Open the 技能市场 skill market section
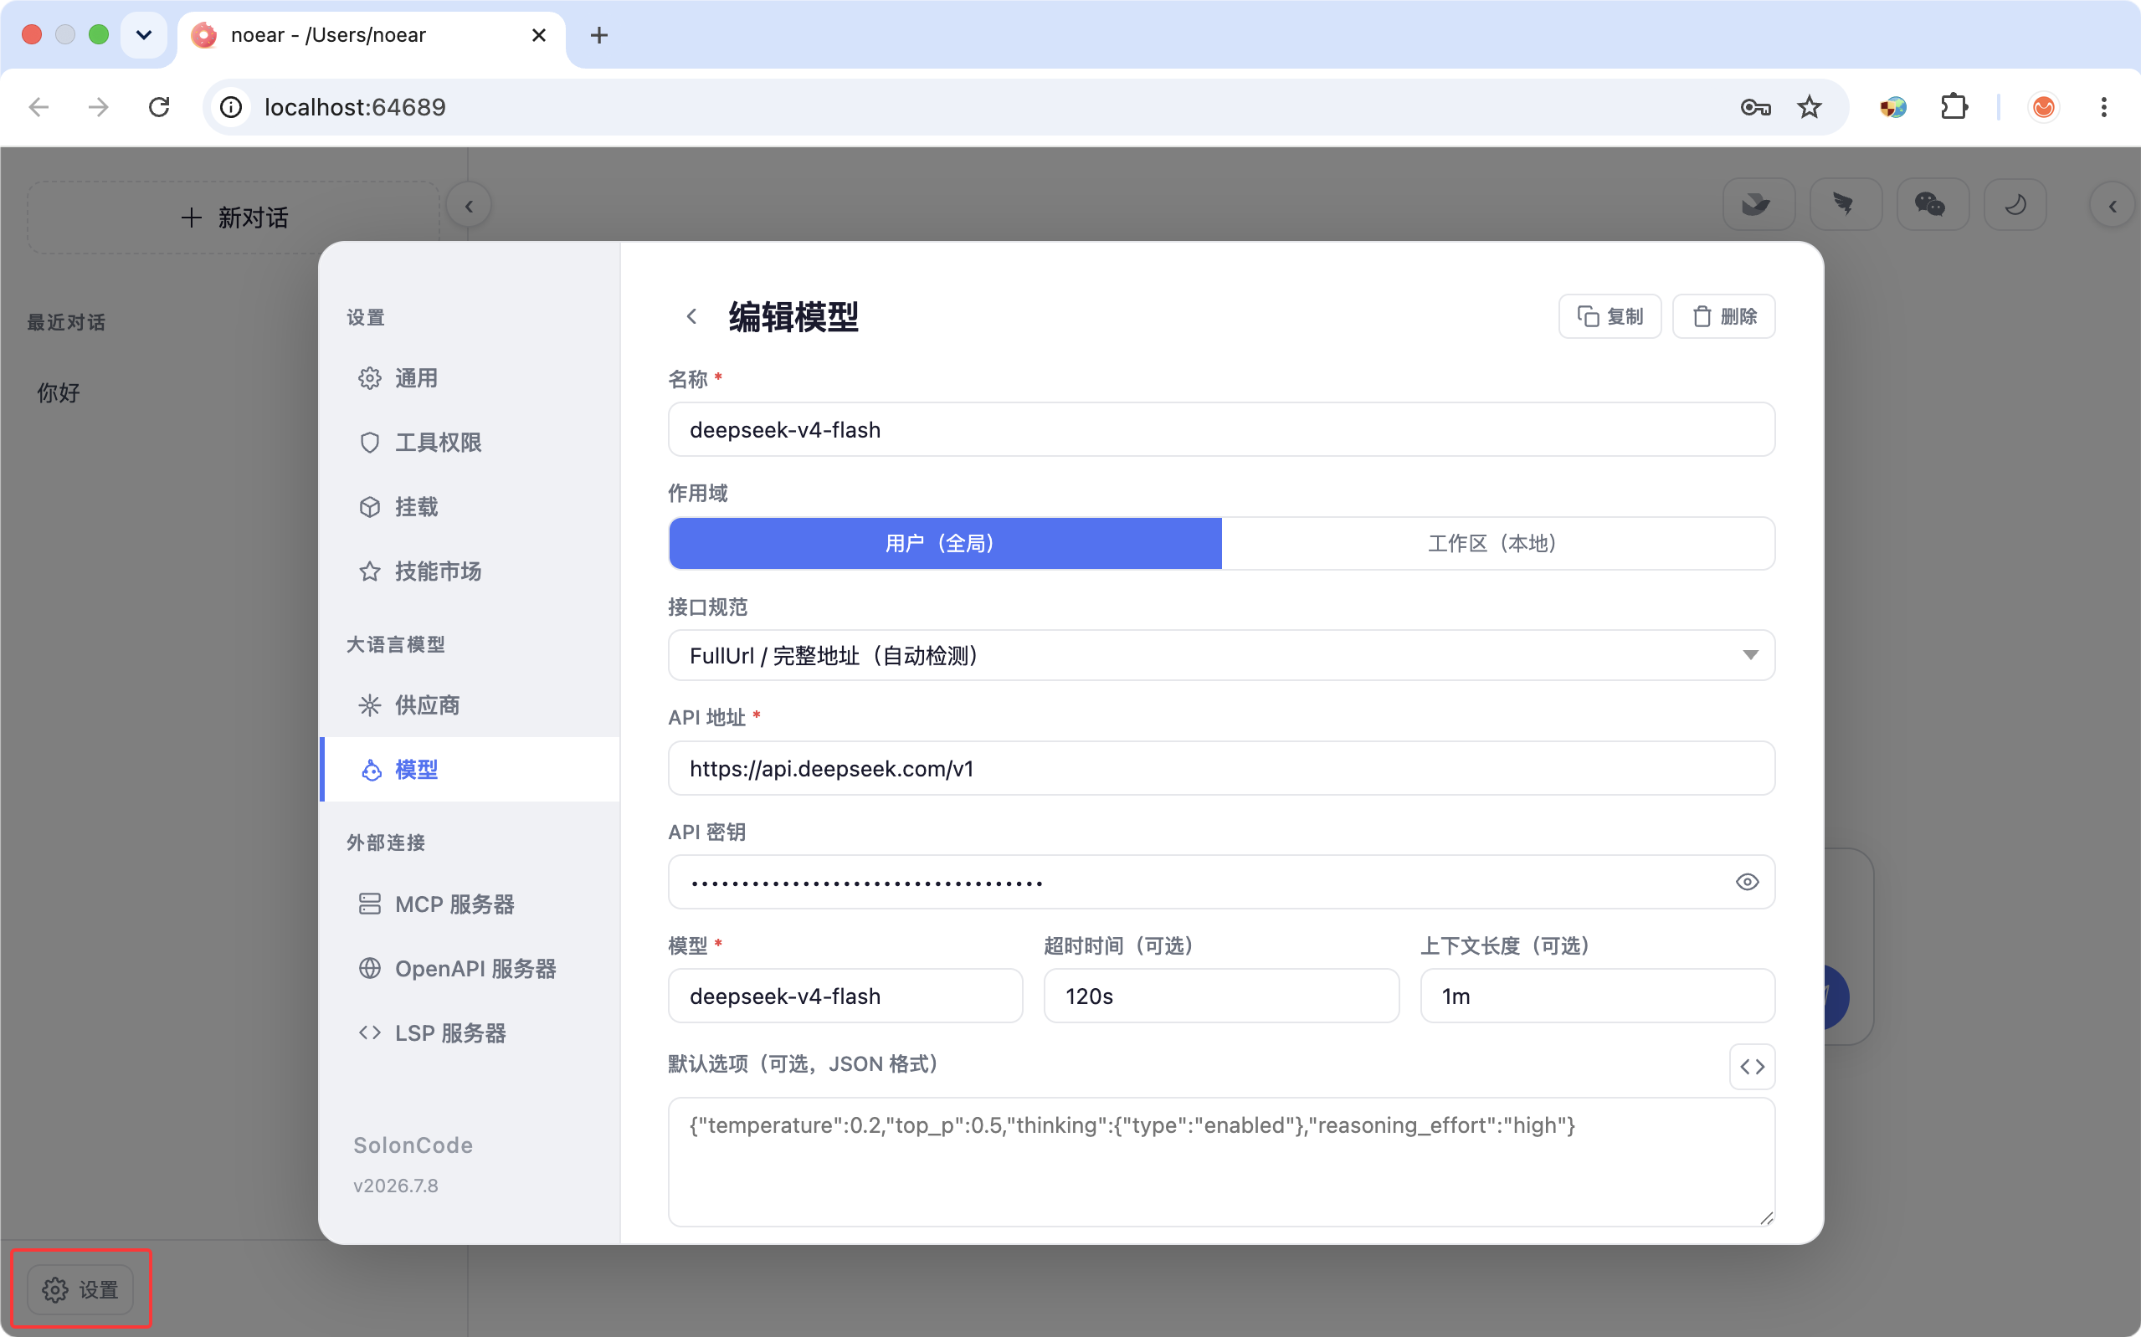Screen dimensions: 2141x1337 pos(470,571)
